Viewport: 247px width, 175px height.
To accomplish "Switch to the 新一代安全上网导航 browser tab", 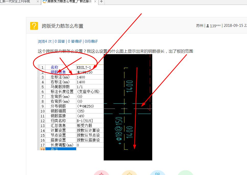I will click(x=19, y=2).
